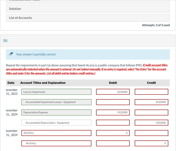
Task: Open part (b) header link
Action: coord(5,40)
